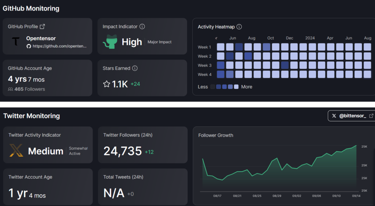Click the info icon beside Stars Earned

pos(135,68)
